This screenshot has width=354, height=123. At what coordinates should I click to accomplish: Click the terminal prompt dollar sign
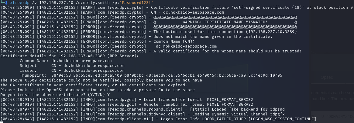(6, 2)
